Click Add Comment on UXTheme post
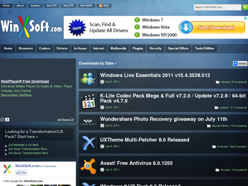 click(238, 147)
